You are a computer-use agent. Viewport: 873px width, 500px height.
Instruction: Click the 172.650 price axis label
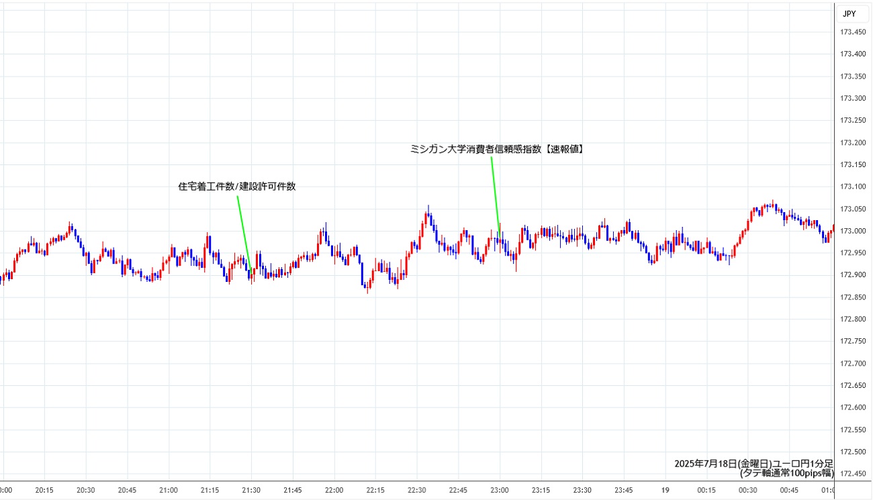(852, 386)
